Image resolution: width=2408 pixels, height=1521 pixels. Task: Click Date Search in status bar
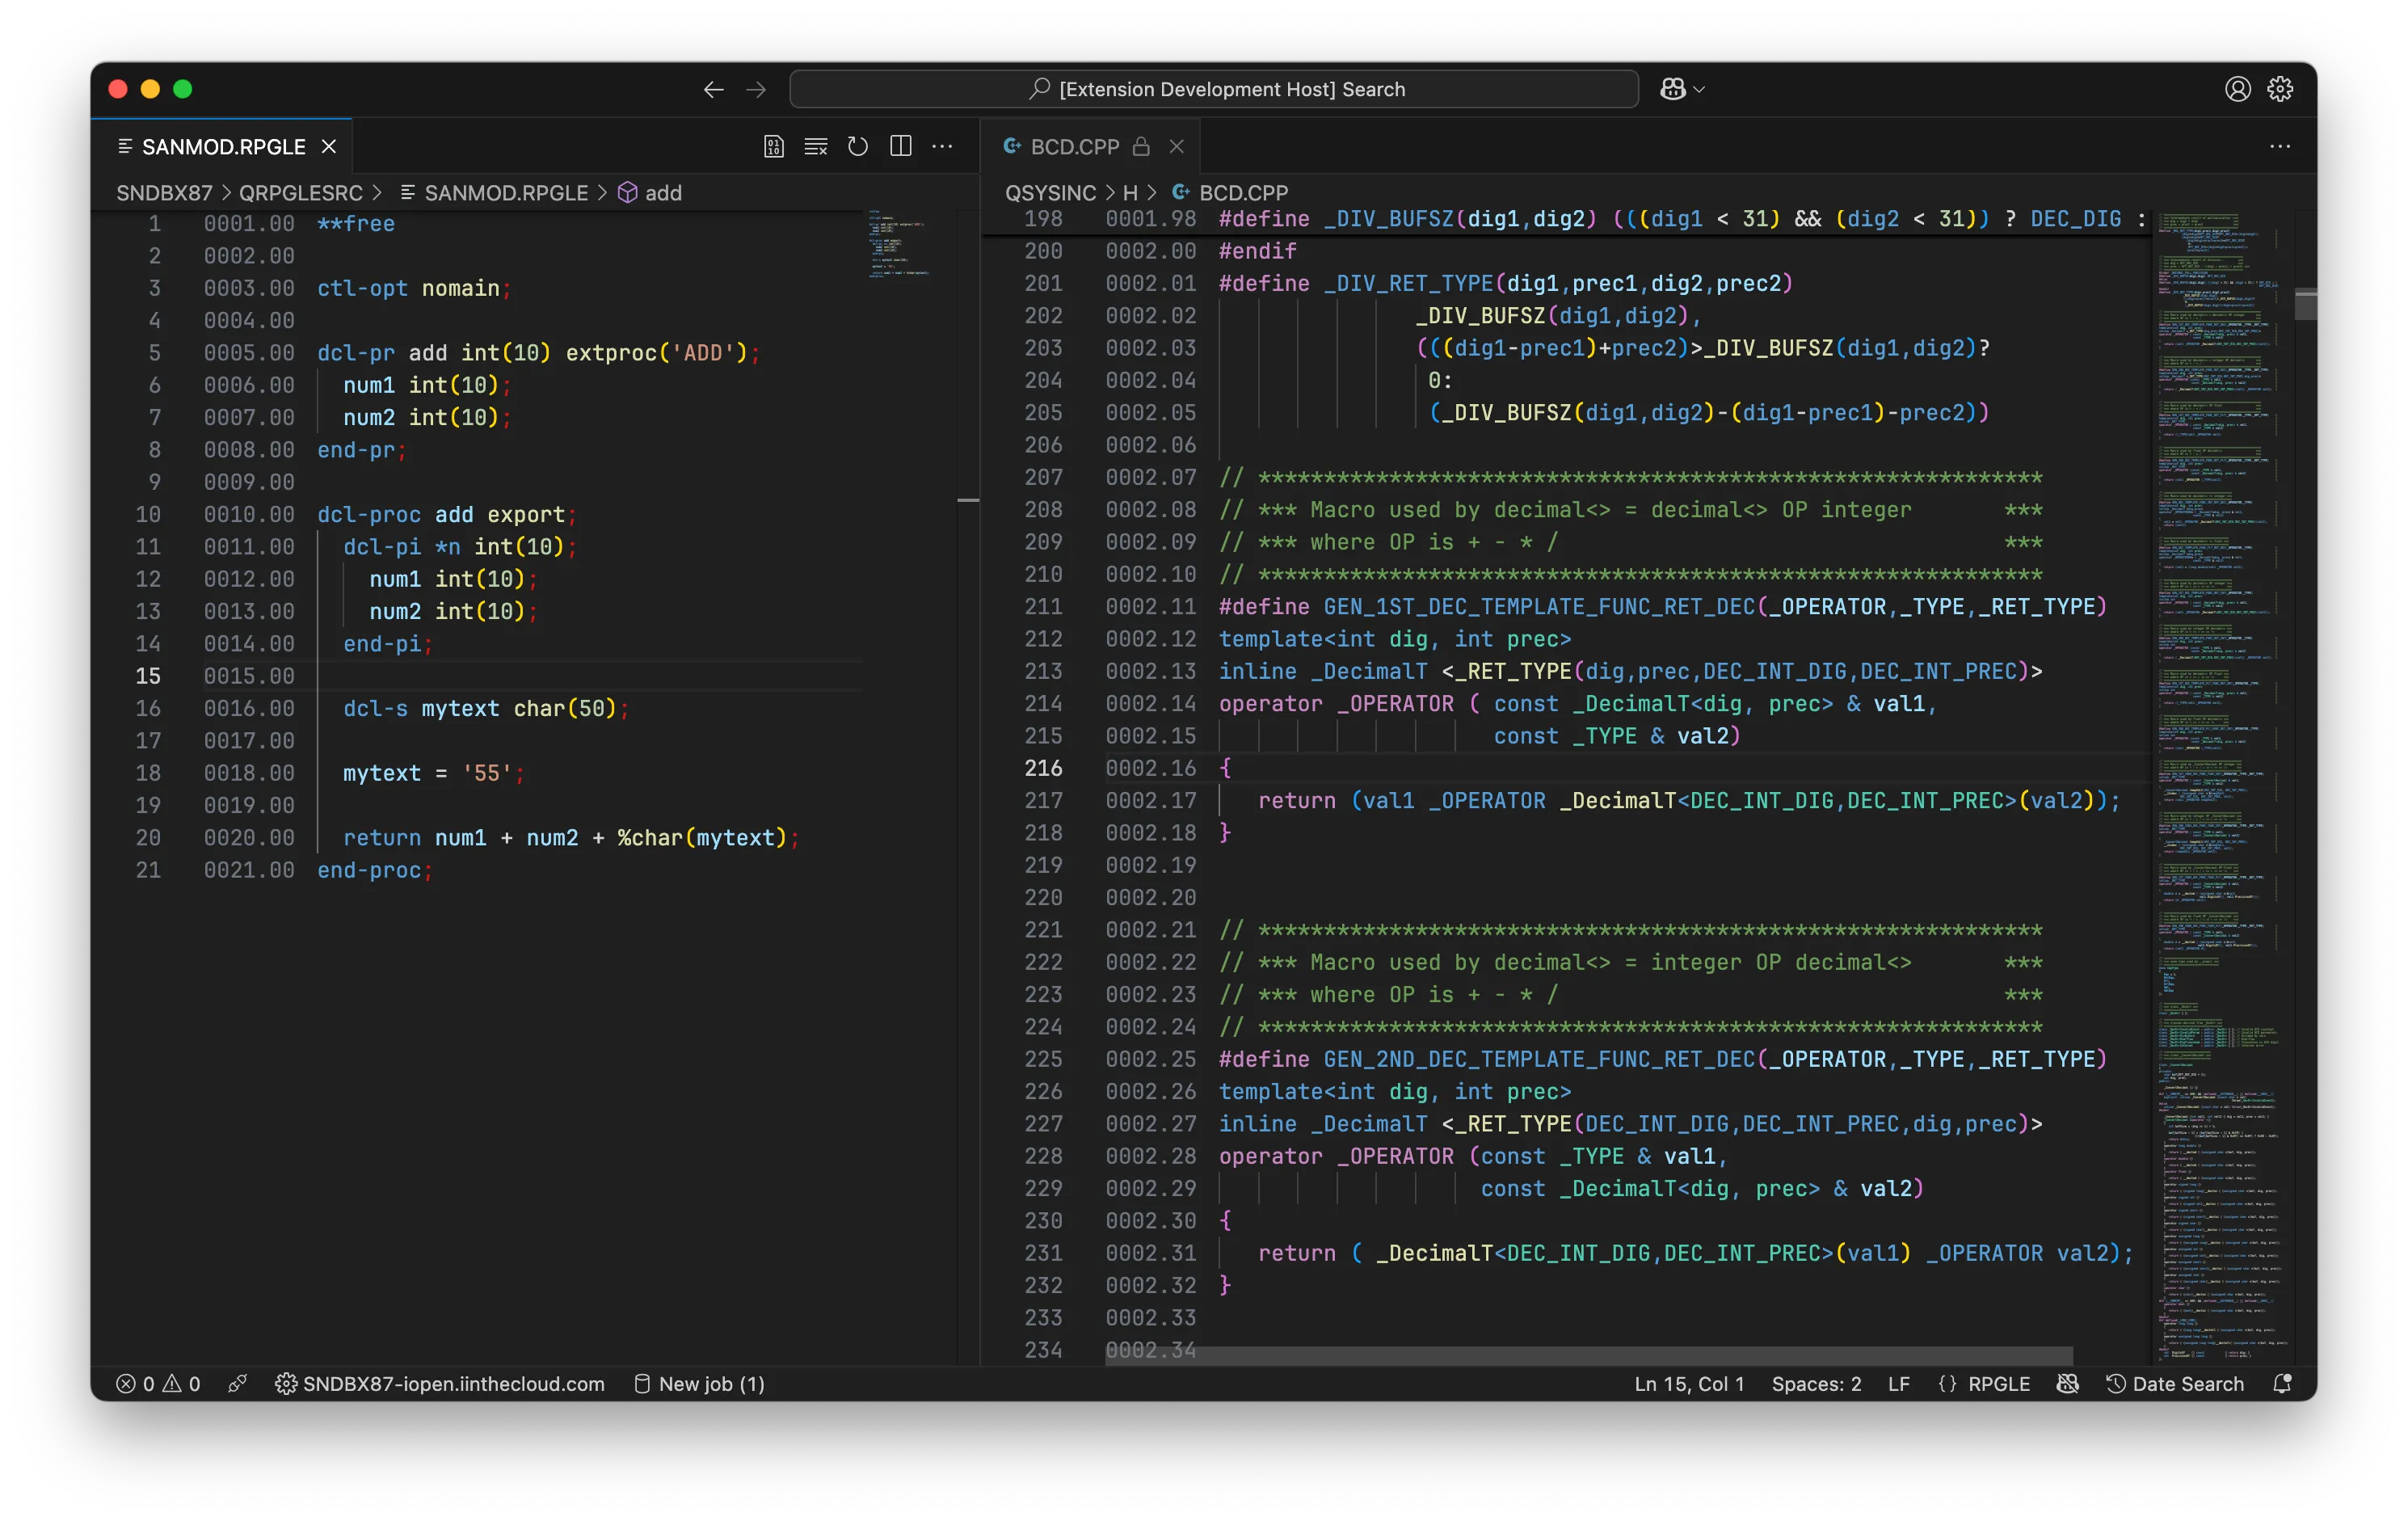[2175, 1383]
